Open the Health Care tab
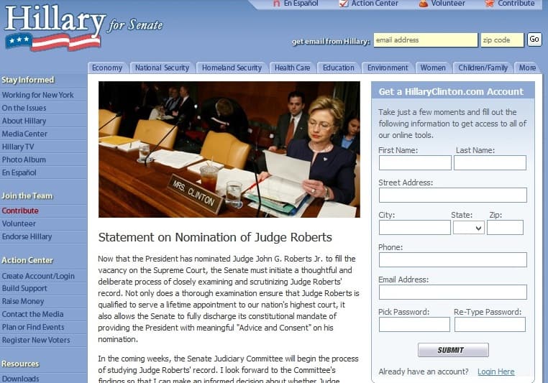Screen dimensions: 548x383 coord(292,68)
